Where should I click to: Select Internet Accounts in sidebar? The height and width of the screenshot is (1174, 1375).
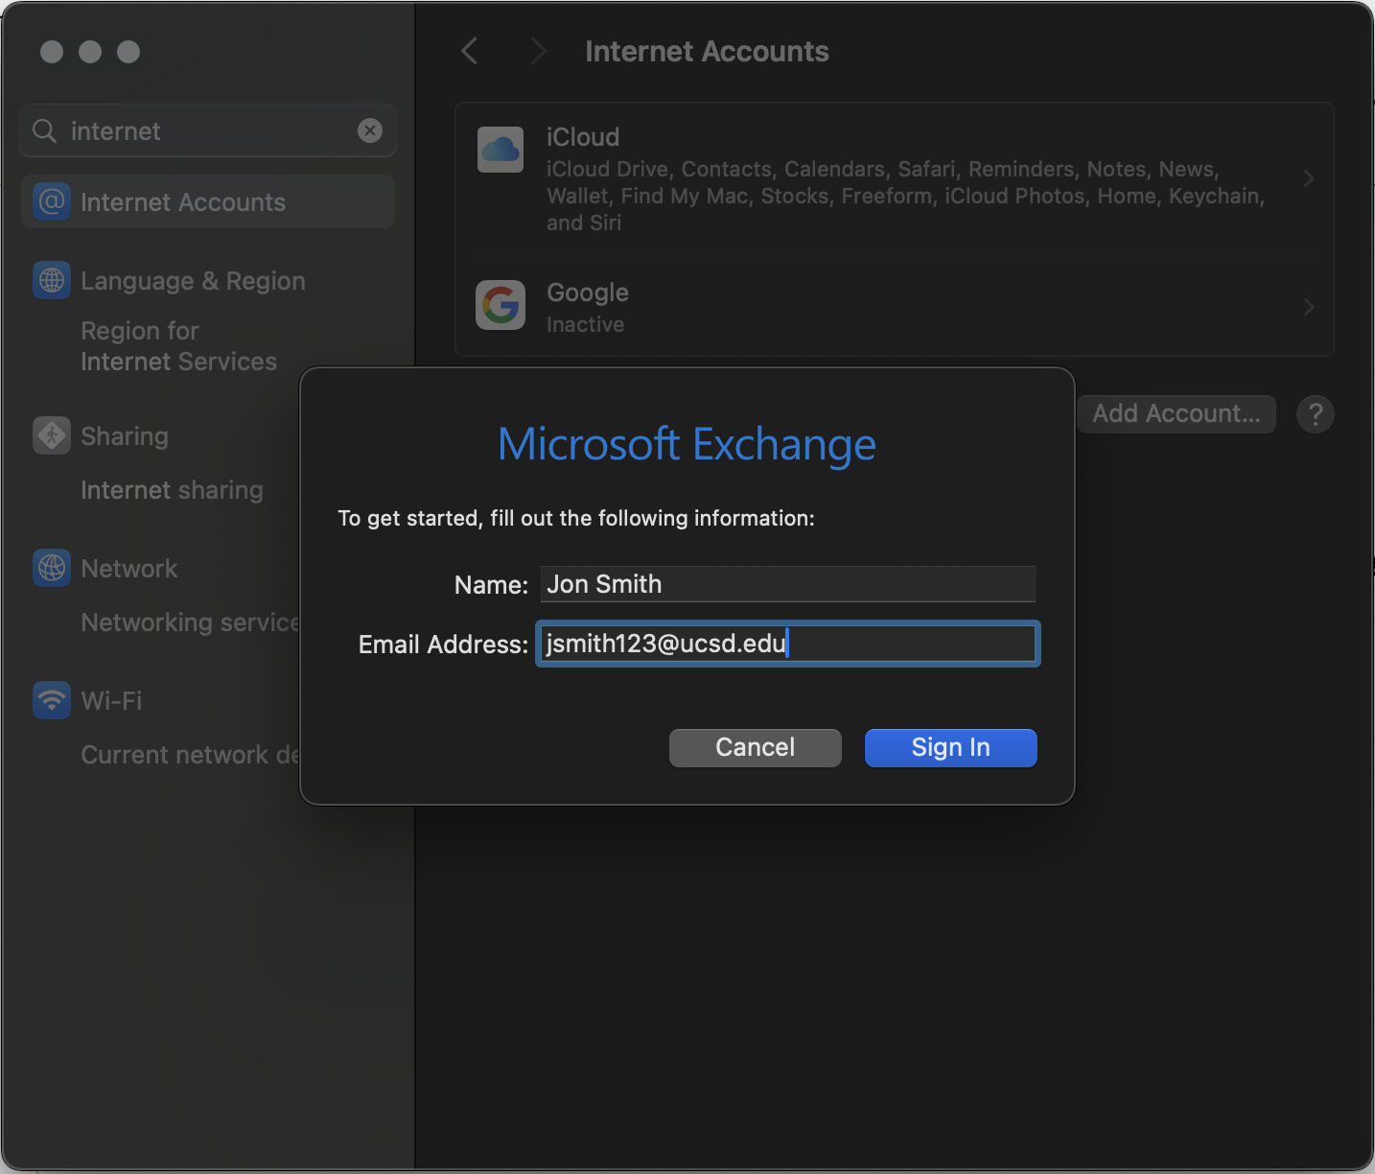tap(208, 201)
